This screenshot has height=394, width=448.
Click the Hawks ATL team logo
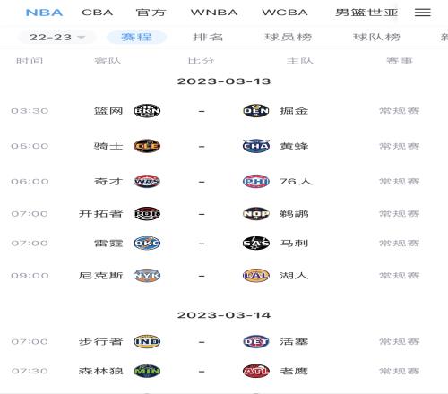point(256,371)
